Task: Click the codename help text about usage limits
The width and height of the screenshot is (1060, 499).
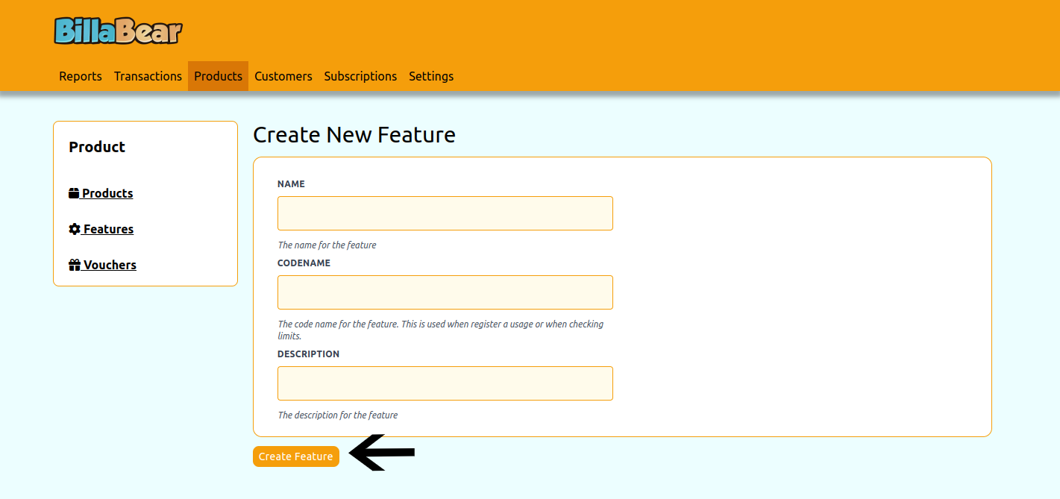Action: click(x=441, y=330)
